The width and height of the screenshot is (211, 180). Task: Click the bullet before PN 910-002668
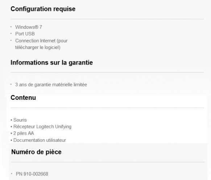[12, 173]
